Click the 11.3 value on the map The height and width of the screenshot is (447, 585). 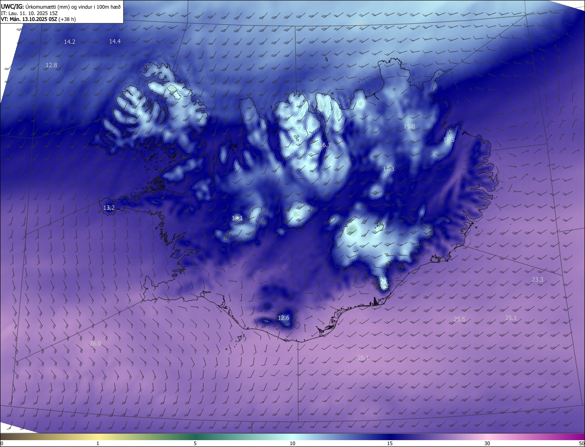tap(388, 169)
